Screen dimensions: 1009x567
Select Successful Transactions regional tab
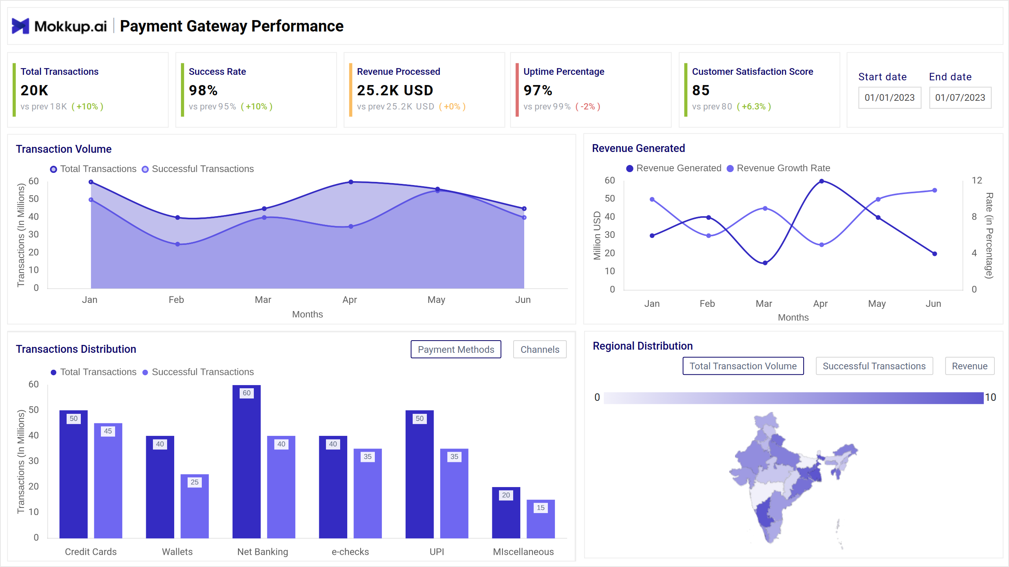874,366
